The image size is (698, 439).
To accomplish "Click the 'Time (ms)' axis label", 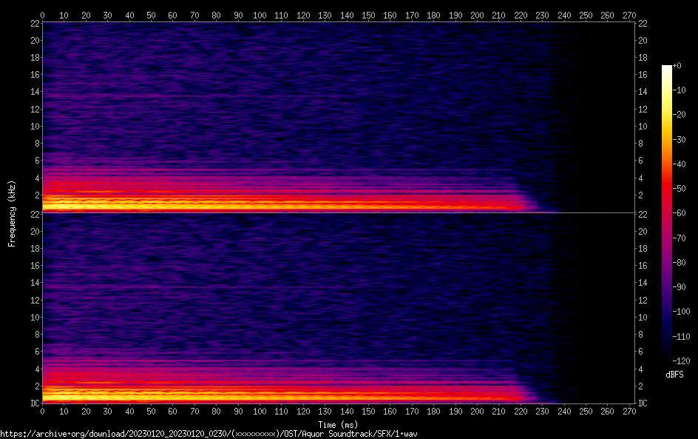I will (x=337, y=424).
